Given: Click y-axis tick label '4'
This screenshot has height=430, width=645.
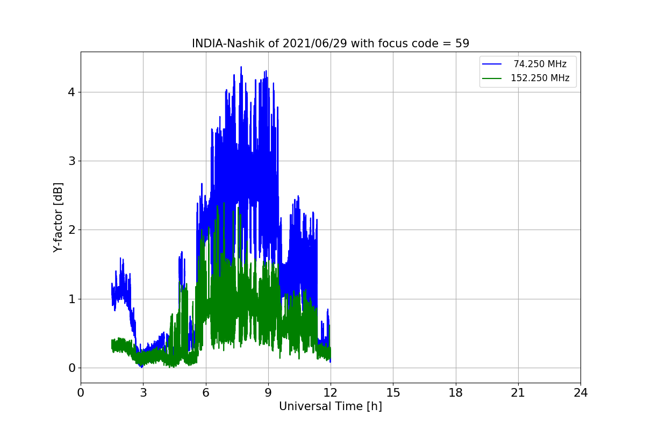Looking at the screenshot, I should [x=71, y=92].
